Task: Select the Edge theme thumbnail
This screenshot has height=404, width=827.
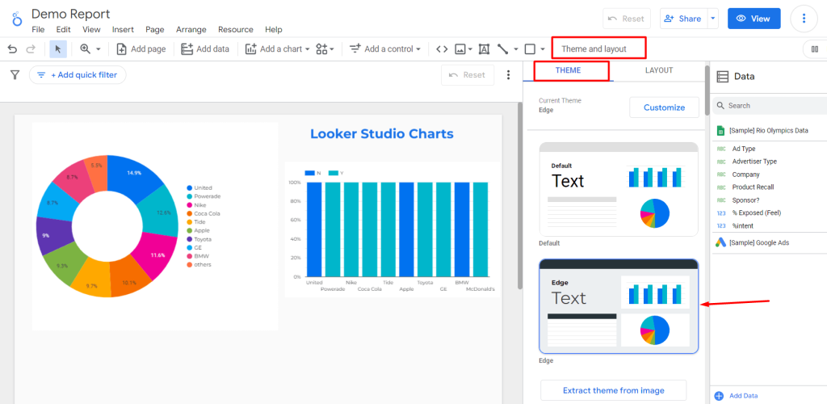Action: (x=619, y=306)
